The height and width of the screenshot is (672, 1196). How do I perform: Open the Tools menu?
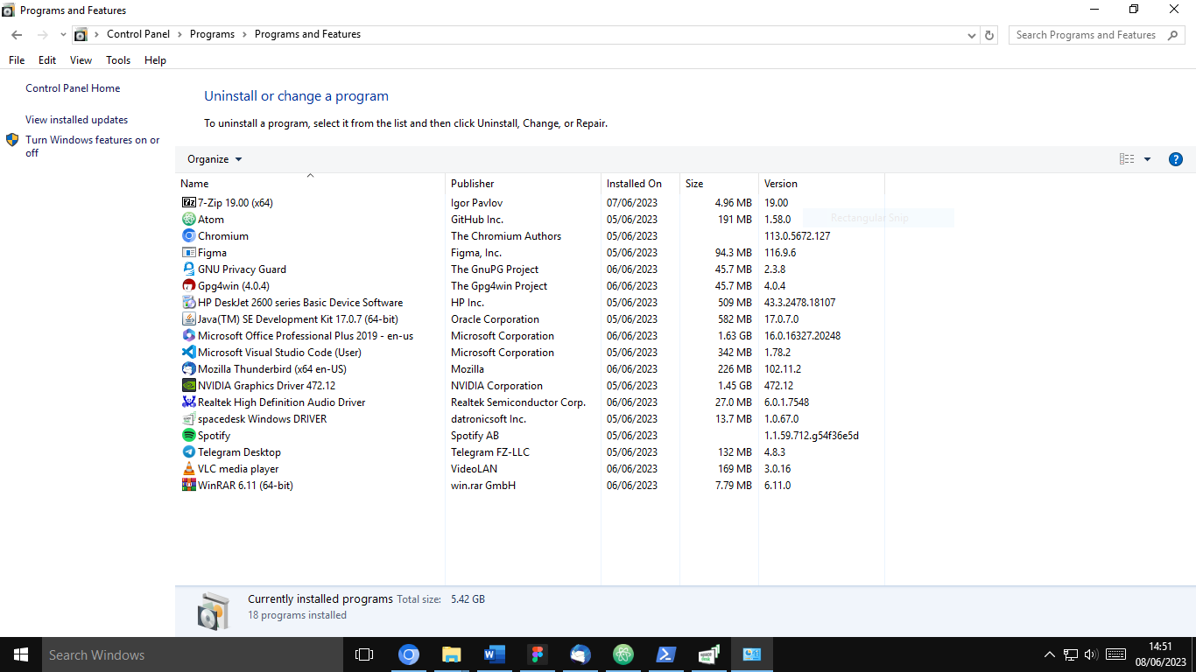[118, 60]
